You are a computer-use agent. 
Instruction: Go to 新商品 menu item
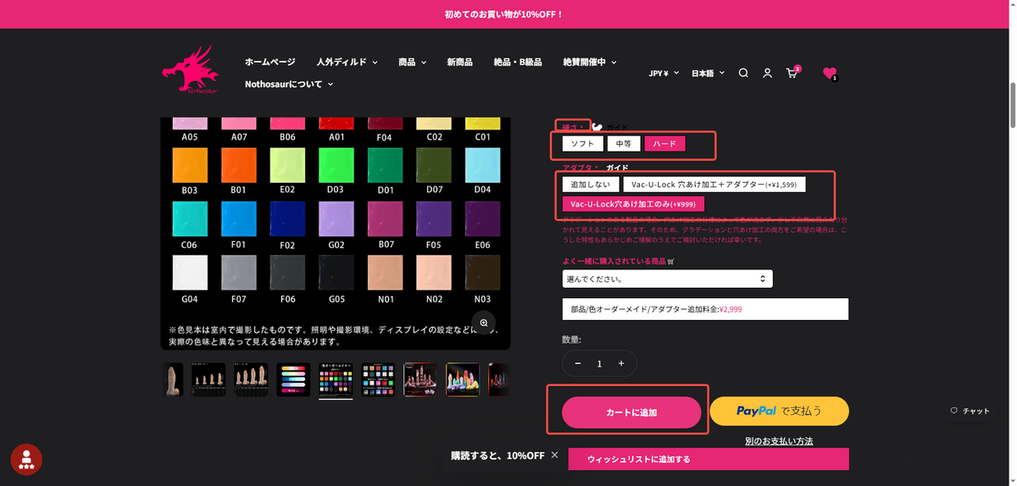click(x=459, y=62)
